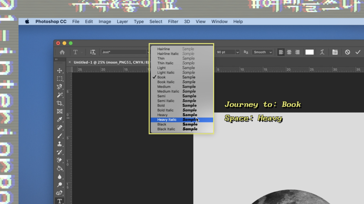Image resolution: width=364 pixels, height=204 pixels.
Task: Click the Home icon in options bar
Action: [62, 52]
